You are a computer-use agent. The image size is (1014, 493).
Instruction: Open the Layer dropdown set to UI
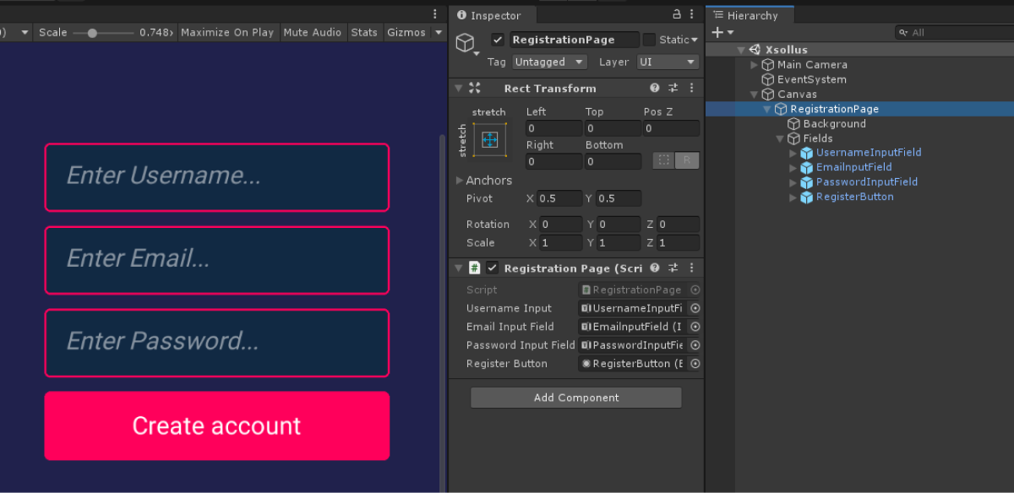point(668,62)
